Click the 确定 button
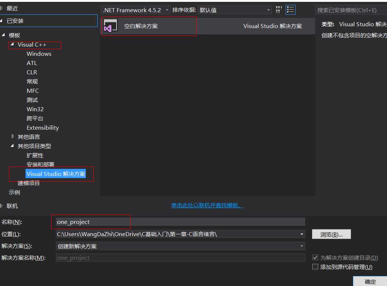Screen dimensions: 387x286 [370, 281]
